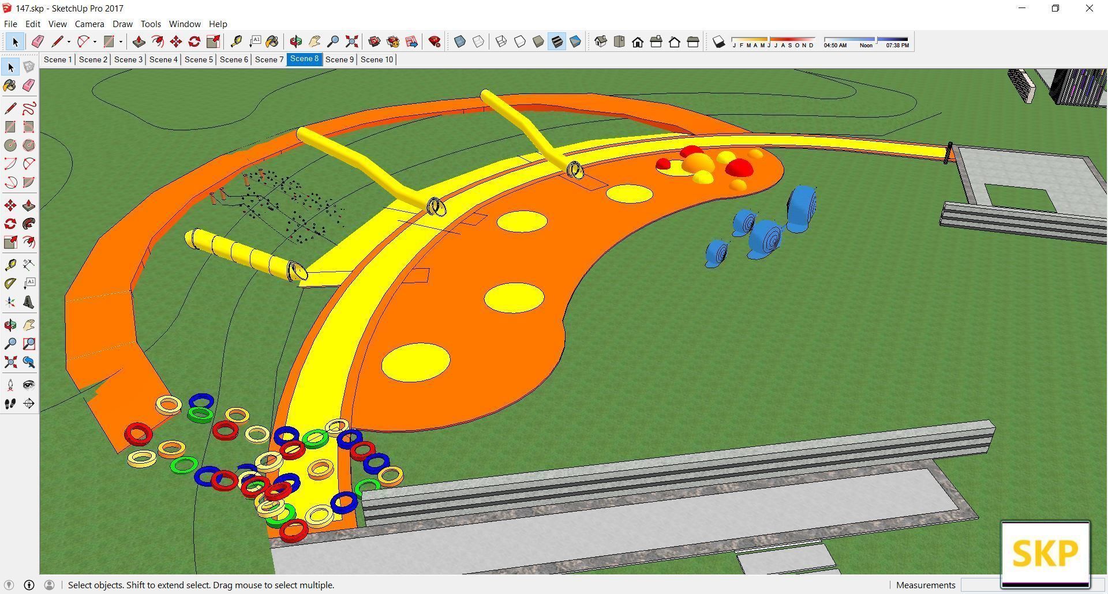Switch to the Scene 5 tab
Image resolution: width=1108 pixels, height=594 pixels.
pos(199,59)
